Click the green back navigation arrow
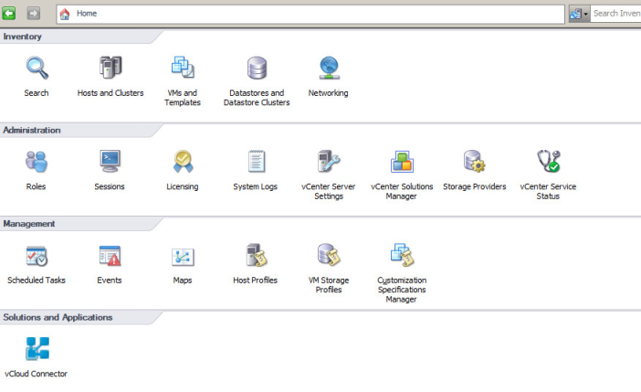Screen dimensions: 641x392 (9, 14)
